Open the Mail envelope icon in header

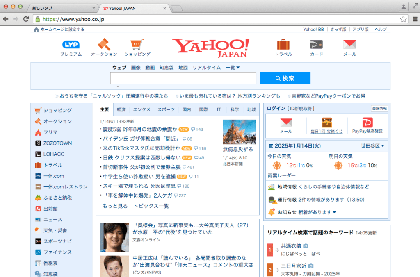click(349, 44)
